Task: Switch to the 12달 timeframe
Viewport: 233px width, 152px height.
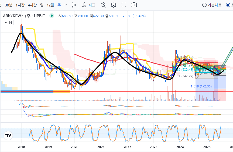Action: click(50, 5)
